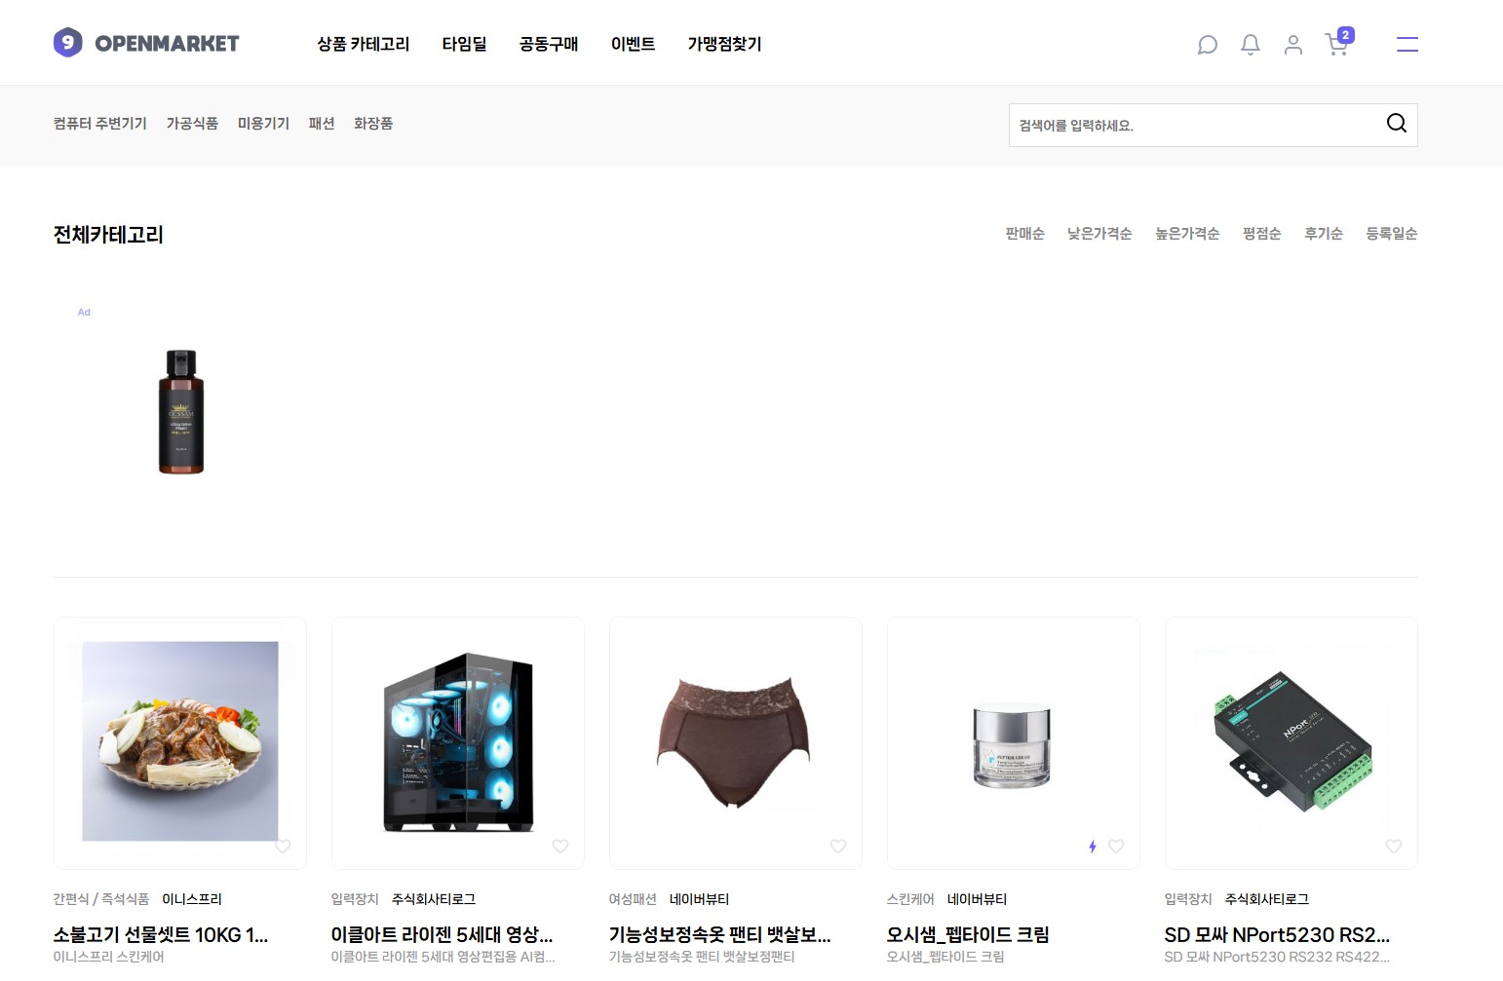Open the 타임딜 menu item
Image resolution: width=1503 pixels, height=981 pixels.
coord(464,44)
